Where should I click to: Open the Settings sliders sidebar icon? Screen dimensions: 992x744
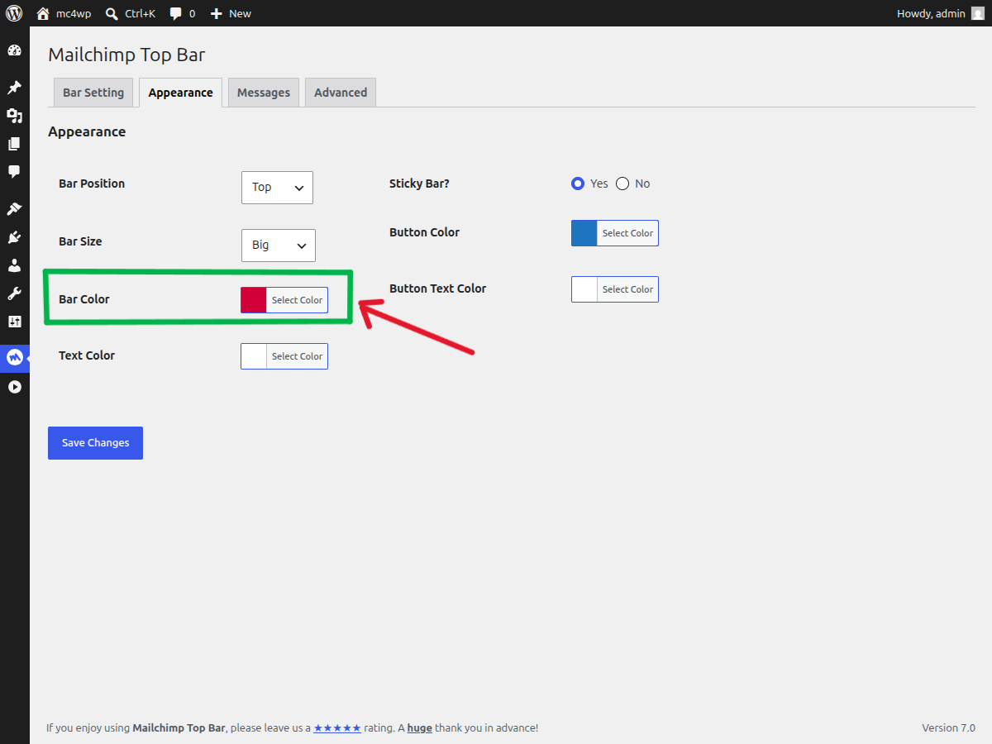click(14, 322)
